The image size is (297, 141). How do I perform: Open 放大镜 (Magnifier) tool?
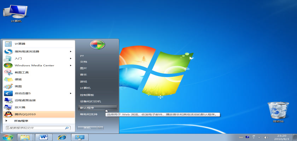[x=20, y=107]
